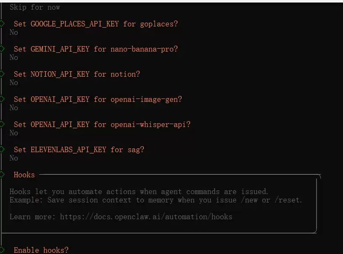Click the diamond marker beside ELEVENLABS_API_KEY prompt
The height and width of the screenshot is (254, 343).
click(2, 149)
